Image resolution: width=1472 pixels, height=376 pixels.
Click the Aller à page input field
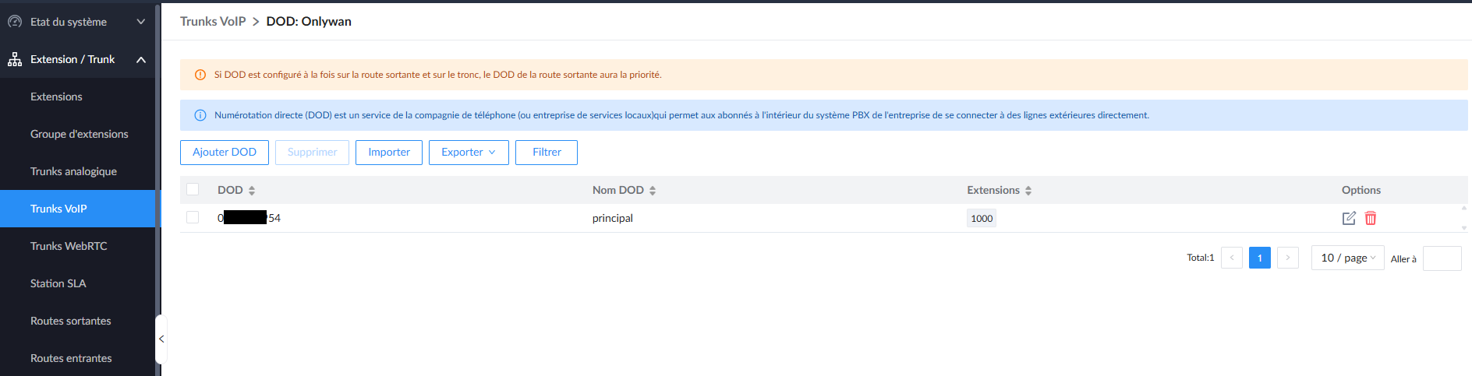[x=1442, y=258]
